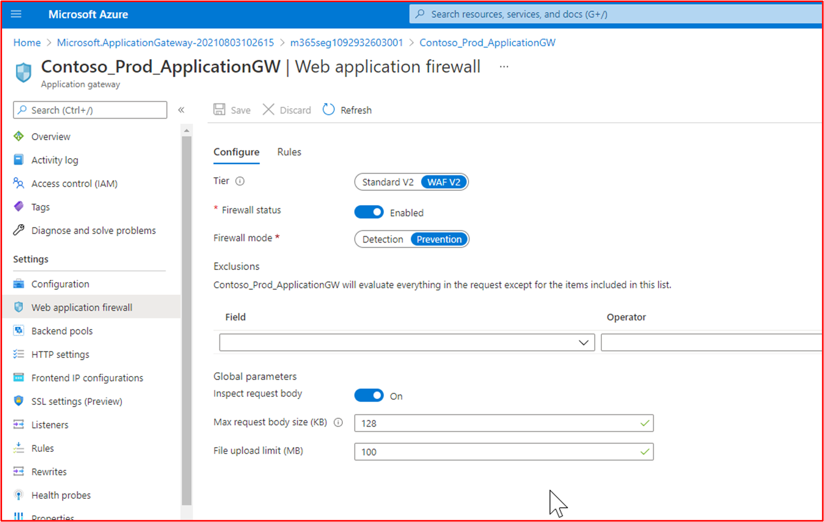Image resolution: width=824 pixels, height=522 pixels.
Task: Click the SSL settings (Preview) icon
Action: 19,401
